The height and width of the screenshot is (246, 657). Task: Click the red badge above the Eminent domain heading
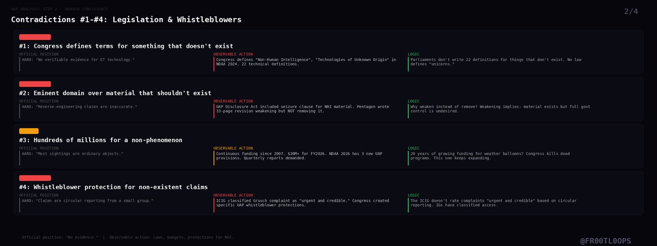click(x=35, y=84)
